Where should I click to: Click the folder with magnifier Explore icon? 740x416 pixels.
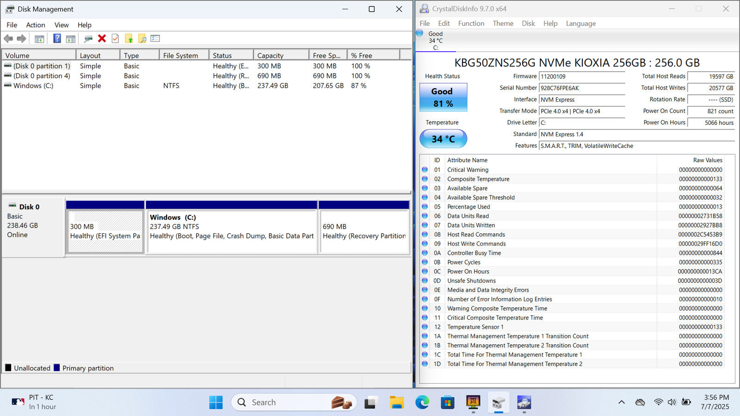click(x=142, y=39)
